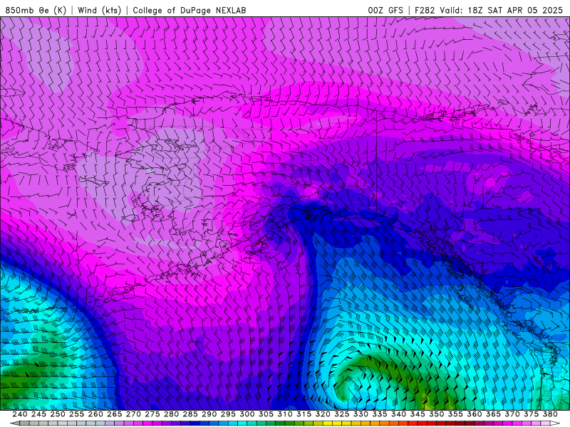Click the '850mb θe (K)' title label

[36, 10]
